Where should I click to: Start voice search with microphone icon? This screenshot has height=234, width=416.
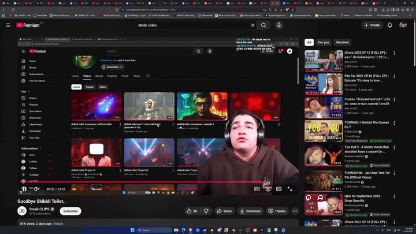pos(279,25)
